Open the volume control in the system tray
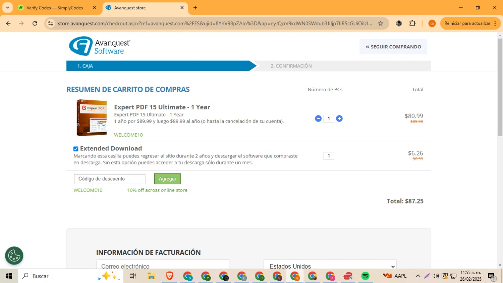This screenshot has height=283, width=503. click(x=436, y=276)
